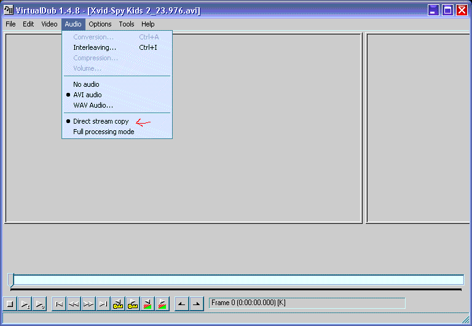This screenshot has width=472, height=326.
Task: Open the Tools menu
Action: tap(127, 24)
